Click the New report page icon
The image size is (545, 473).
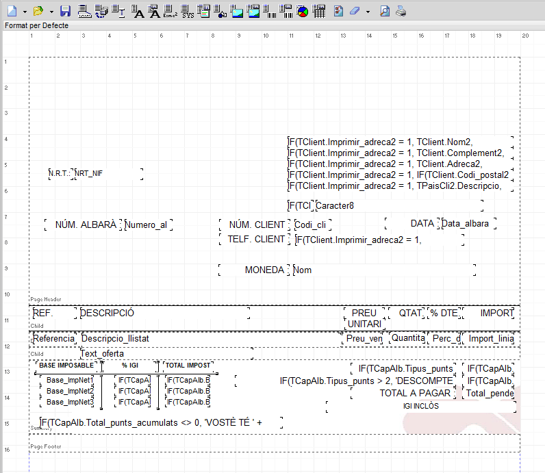[12, 11]
